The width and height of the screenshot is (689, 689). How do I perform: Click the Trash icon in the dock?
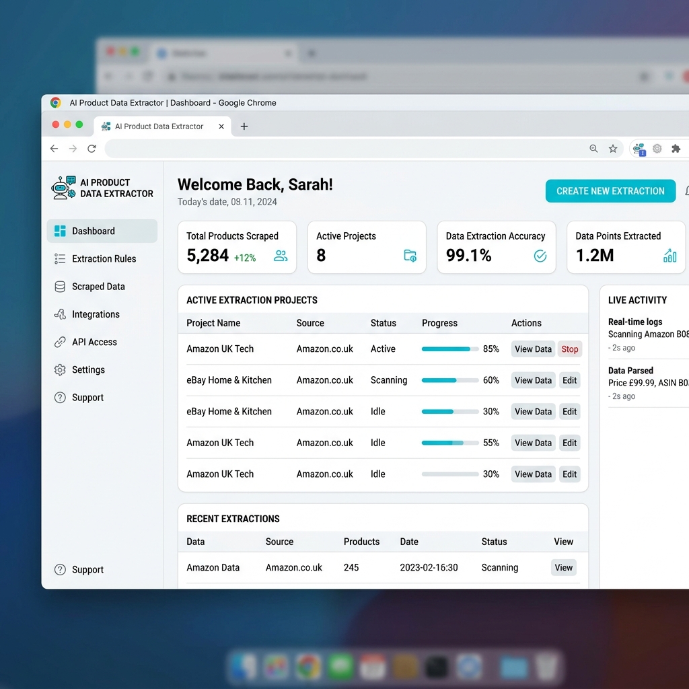pos(545,666)
